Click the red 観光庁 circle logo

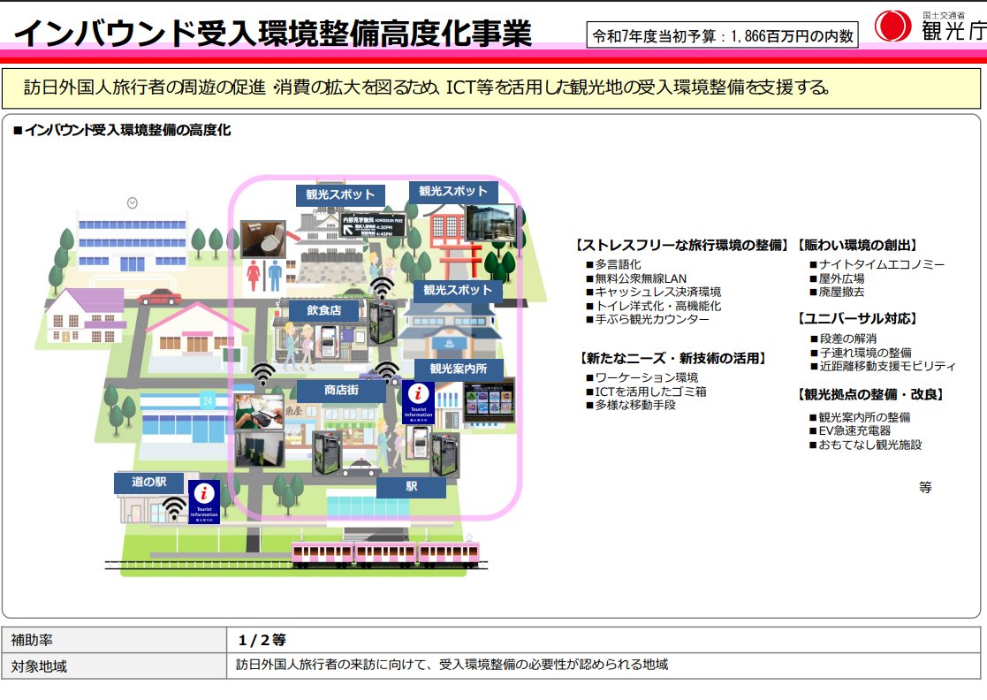(x=892, y=26)
